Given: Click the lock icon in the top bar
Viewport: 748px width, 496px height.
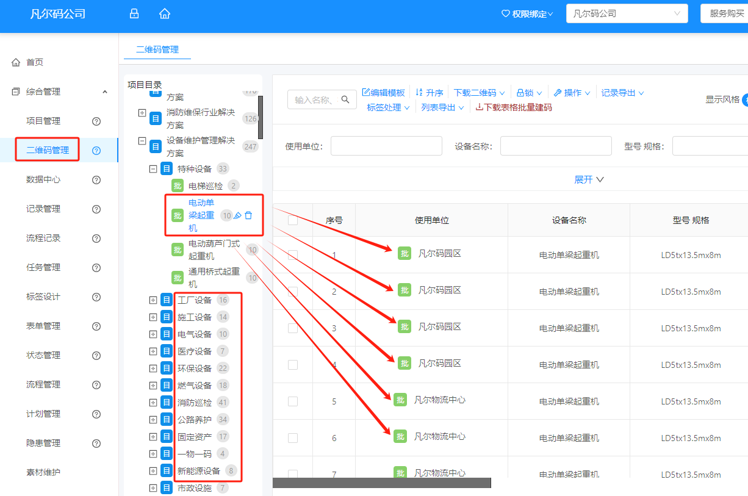Looking at the screenshot, I should tap(134, 13).
